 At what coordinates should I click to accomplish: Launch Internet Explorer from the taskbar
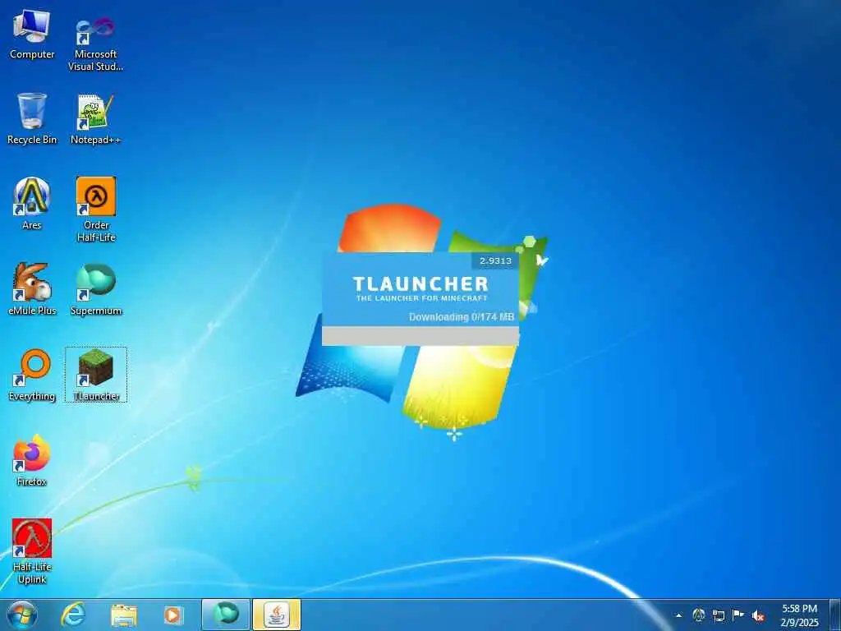point(73,615)
